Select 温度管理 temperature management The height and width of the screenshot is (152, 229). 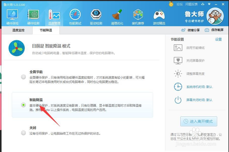[x=54, y=17]
